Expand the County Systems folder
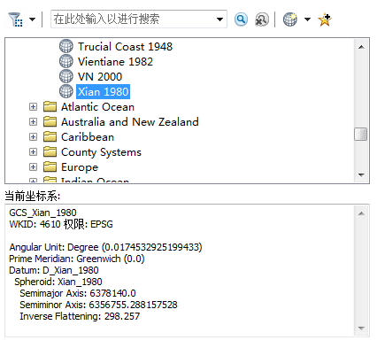 33,152
